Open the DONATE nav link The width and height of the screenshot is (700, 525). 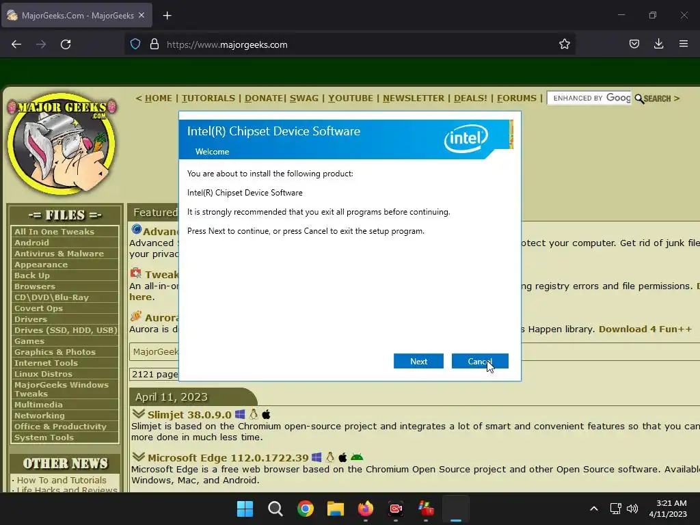(x=264, y=98)
